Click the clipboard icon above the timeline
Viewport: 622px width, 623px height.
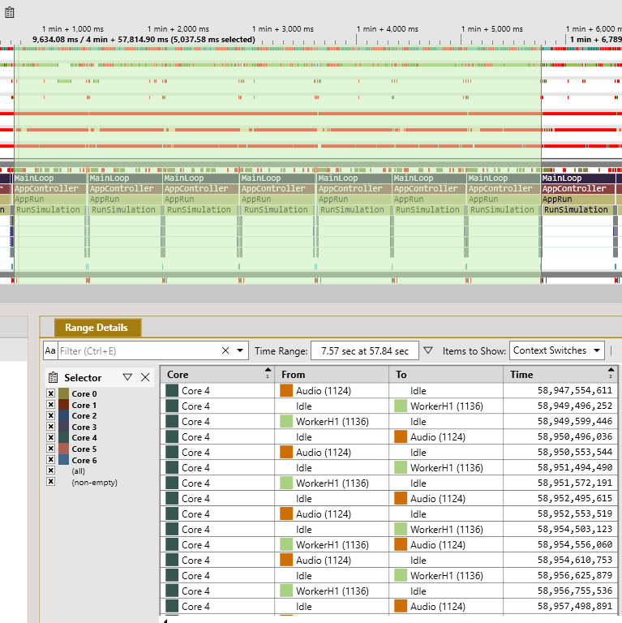(x=10, y=13)
